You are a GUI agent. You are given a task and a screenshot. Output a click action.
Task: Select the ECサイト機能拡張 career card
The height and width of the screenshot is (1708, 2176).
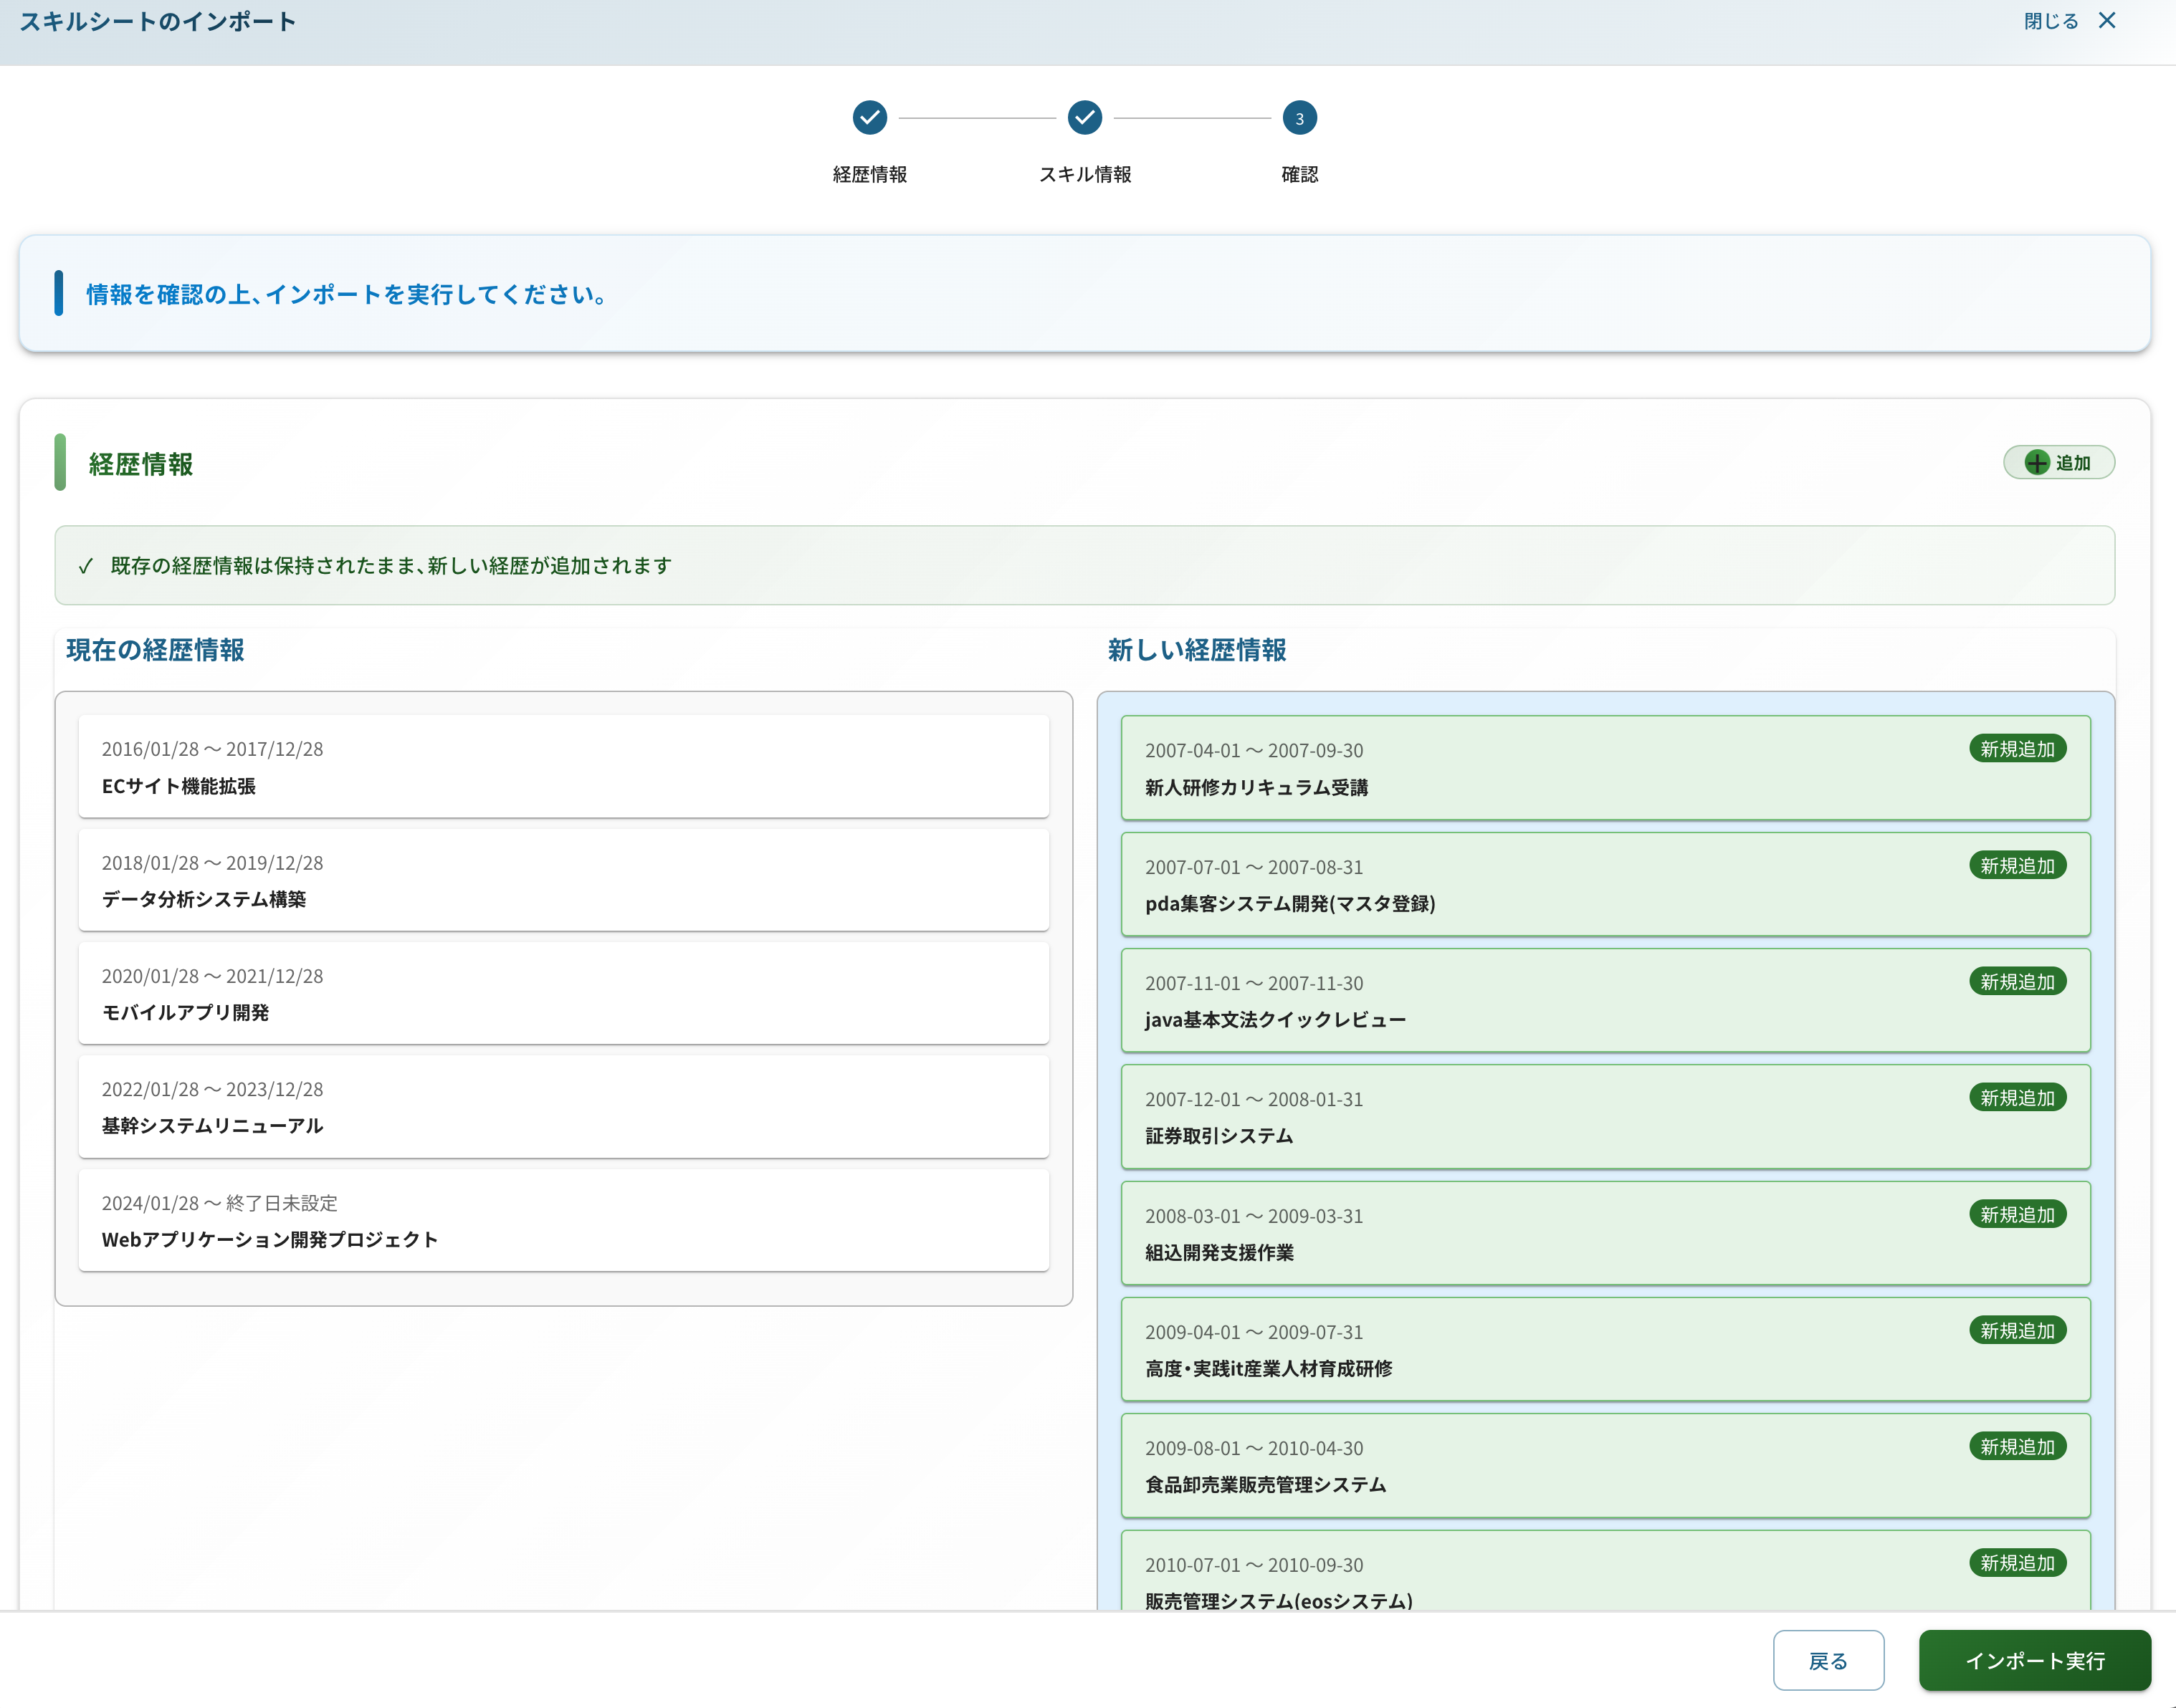tap(563, 767)
